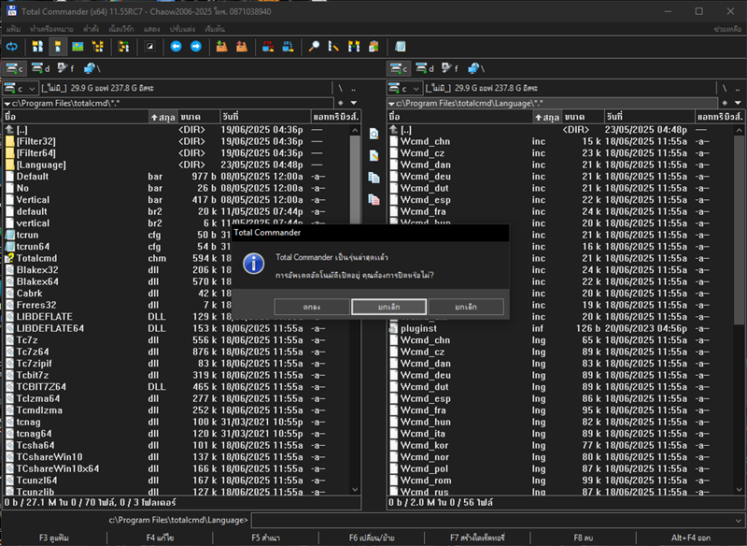Switch right panel to drive f button
Screen dimensions: 747x546
[x=450, y=68]
